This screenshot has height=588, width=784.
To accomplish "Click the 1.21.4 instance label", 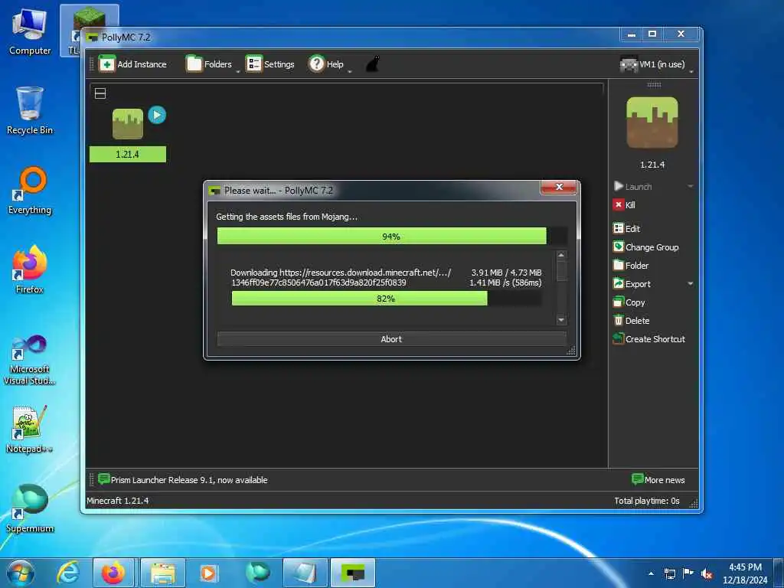I will (128, 154).
